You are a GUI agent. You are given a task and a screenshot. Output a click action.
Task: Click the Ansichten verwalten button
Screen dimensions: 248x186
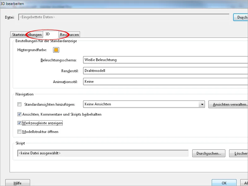click(x=228, y=104)
